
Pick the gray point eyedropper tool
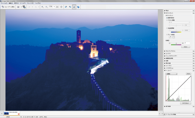tap(170, 37)
